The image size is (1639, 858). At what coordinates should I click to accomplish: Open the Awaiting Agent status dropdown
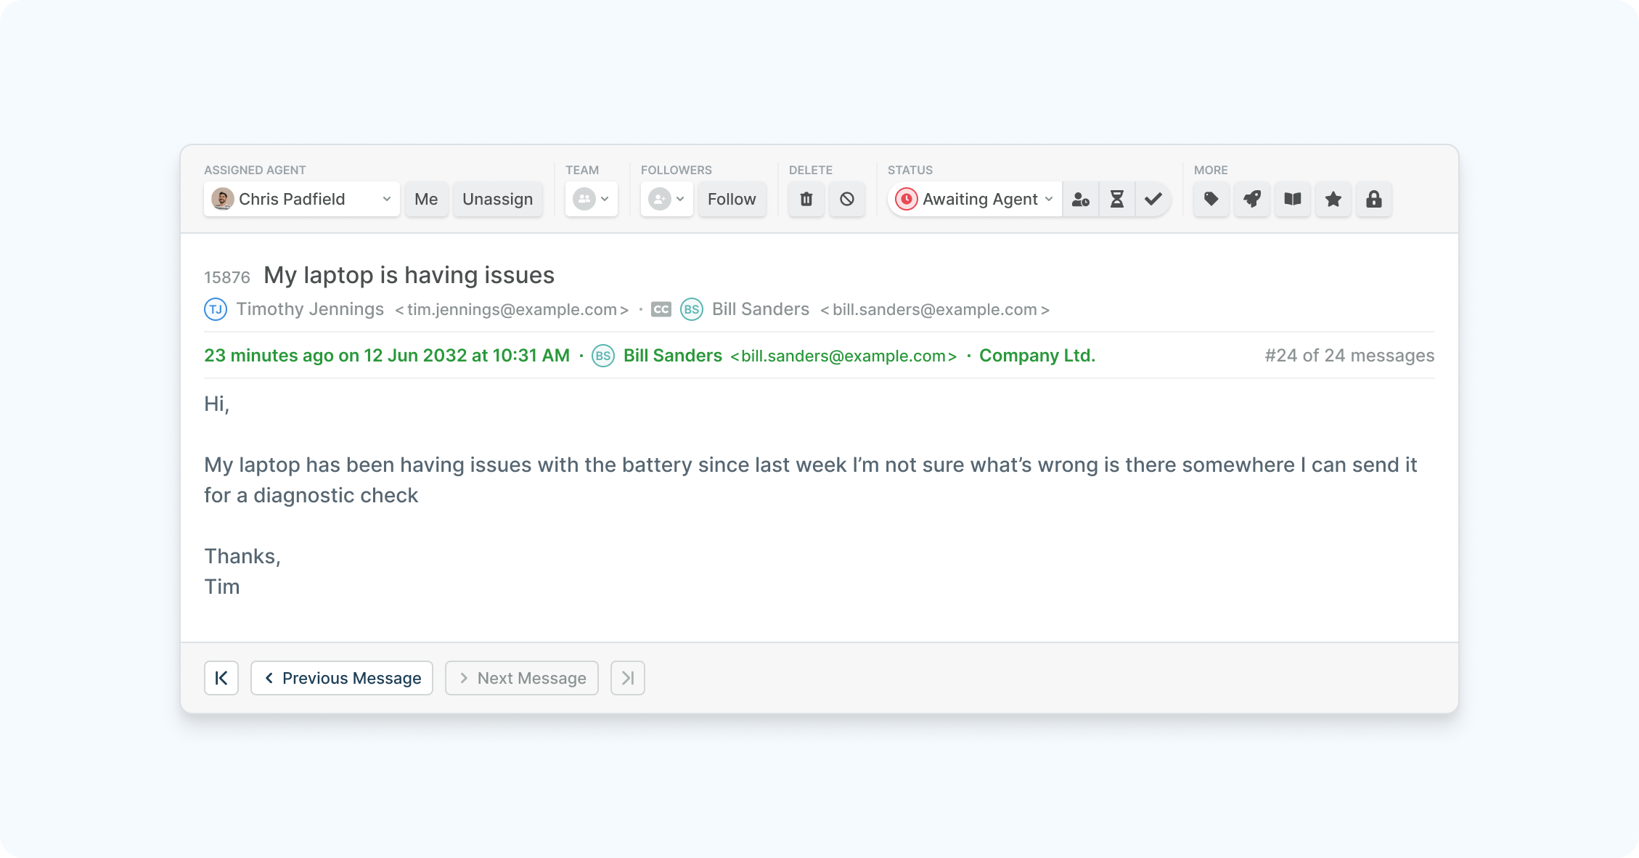click(975, 199)
